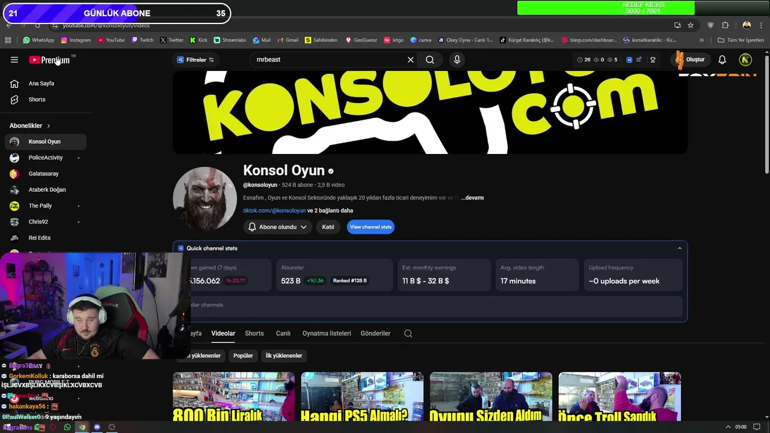Switch to the Canlı tab
Screen dimensions: 770x433
pyautogui.click(x=283, y=333)
